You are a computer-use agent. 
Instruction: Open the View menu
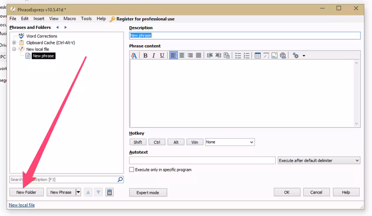tap(54, 19)
